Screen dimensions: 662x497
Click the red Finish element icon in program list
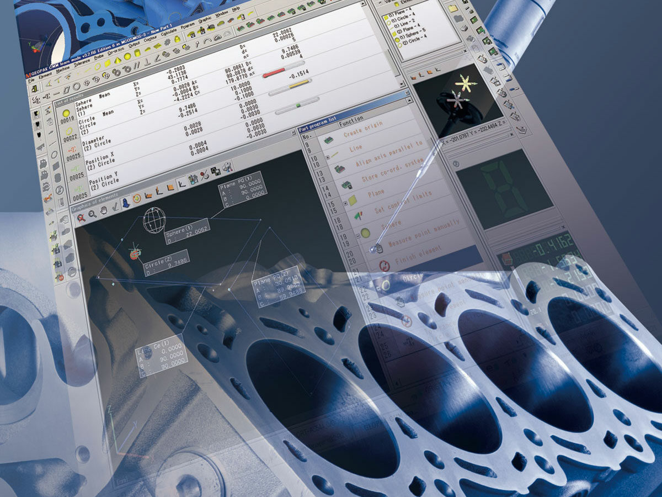point(385,266)
